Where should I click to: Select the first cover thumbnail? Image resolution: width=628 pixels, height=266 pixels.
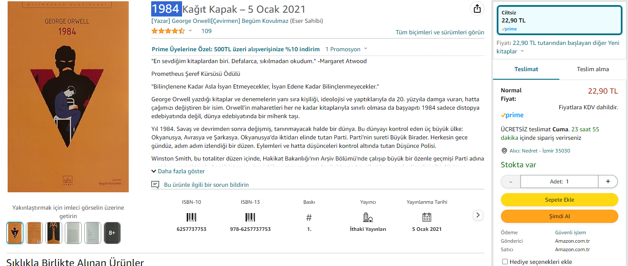[15, 233]
